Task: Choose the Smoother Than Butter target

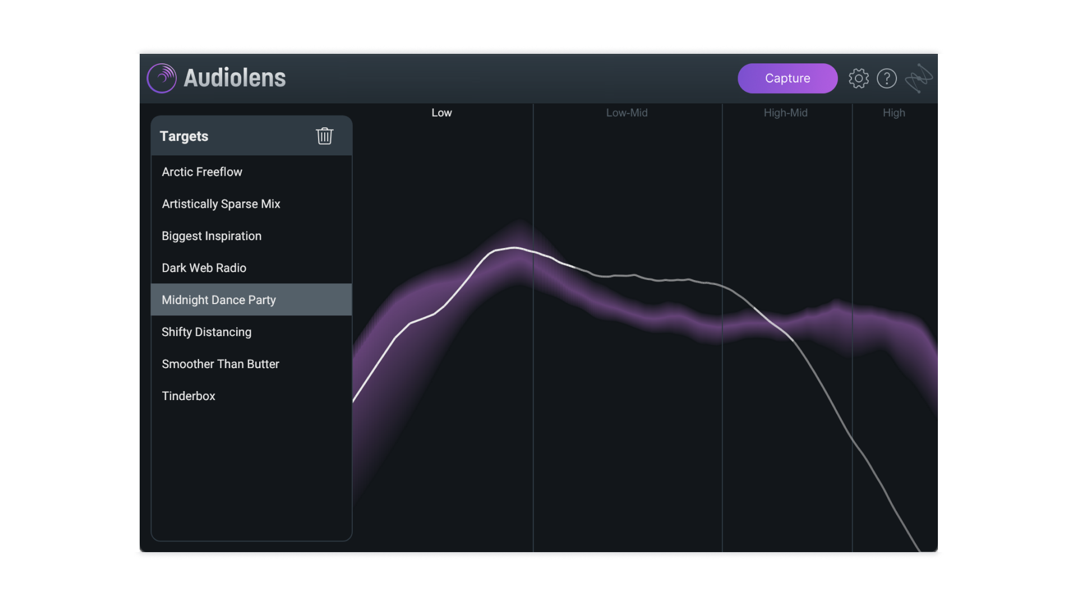Action: click(x=220, y=364)
